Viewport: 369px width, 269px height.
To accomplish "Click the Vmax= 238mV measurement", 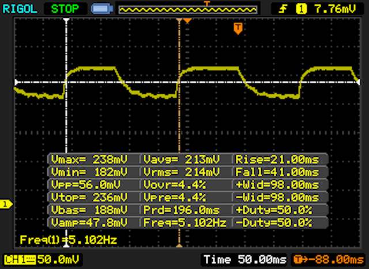I will pyautogui.click(x=89, y=159).
